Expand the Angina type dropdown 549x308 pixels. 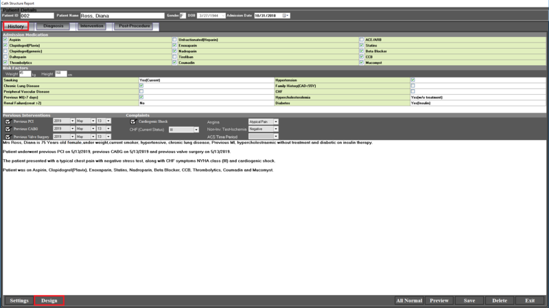click(275, 121)
